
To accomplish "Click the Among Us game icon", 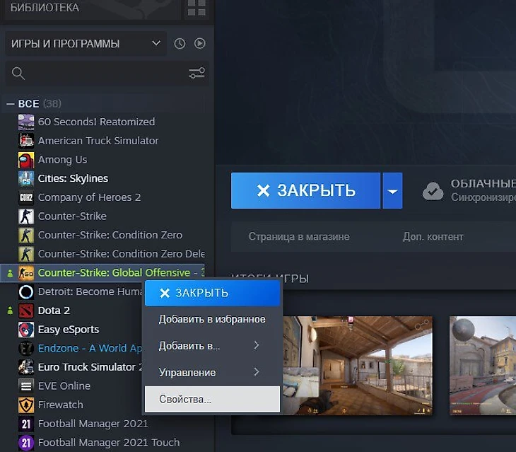I will click(x=26, y=159).
